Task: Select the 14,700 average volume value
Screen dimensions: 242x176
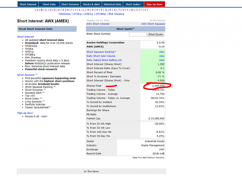Action: pos(160,94)
